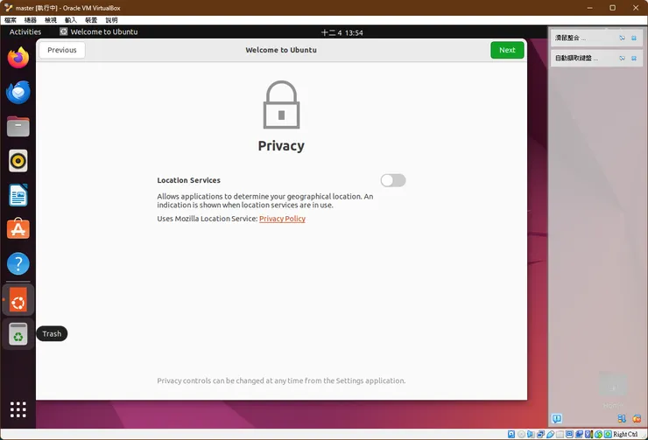
Task: Toggle Location Services switch on
Action: click(x=393, y=180)
